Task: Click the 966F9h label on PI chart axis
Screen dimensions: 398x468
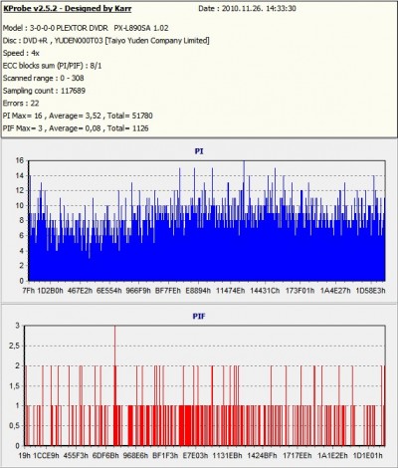Action: coord(138,291)
